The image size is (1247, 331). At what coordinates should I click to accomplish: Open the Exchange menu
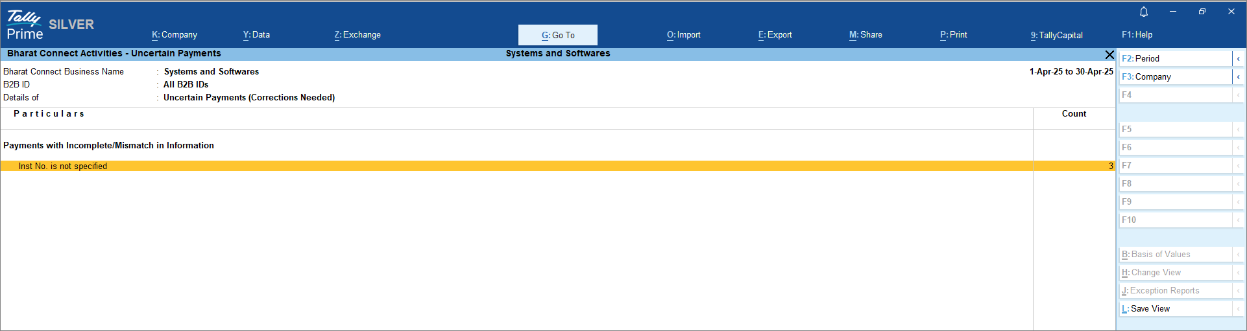click(357, 35)
